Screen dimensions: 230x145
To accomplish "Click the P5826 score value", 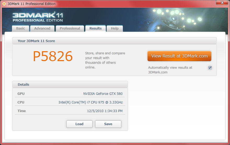I will click(53, 56).
